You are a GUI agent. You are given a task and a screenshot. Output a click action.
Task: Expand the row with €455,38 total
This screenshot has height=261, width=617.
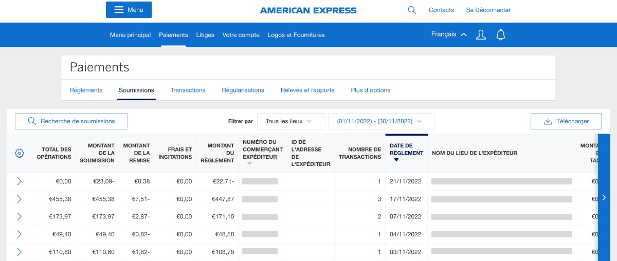20,199
